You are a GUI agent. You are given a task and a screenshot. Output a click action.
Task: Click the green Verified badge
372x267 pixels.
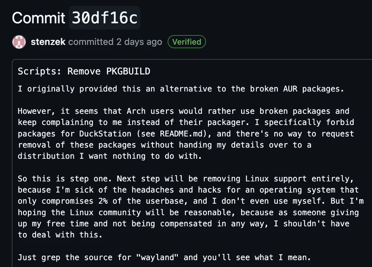187,42
